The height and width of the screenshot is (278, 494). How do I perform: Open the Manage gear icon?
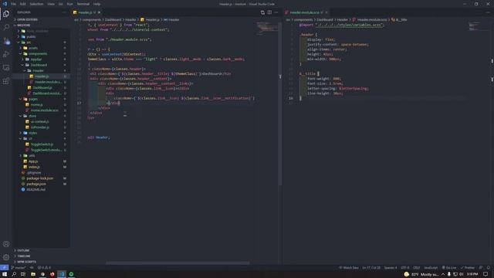(6, 257)
